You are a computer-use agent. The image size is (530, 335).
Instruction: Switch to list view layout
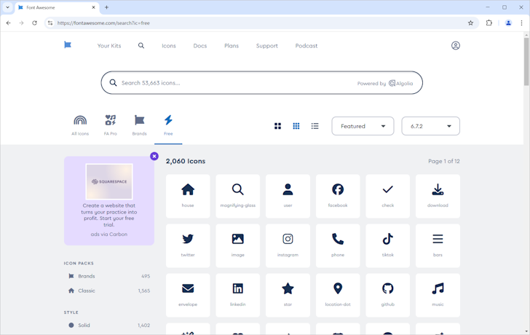315,126
